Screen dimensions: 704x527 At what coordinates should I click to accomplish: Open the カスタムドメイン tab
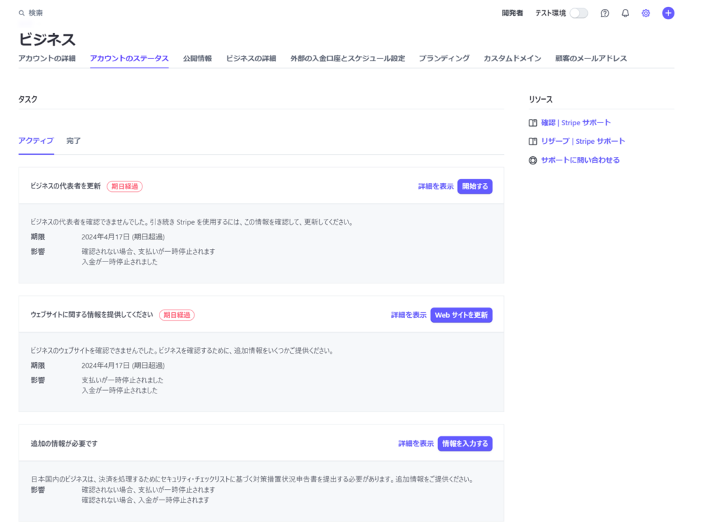[512, 58]
